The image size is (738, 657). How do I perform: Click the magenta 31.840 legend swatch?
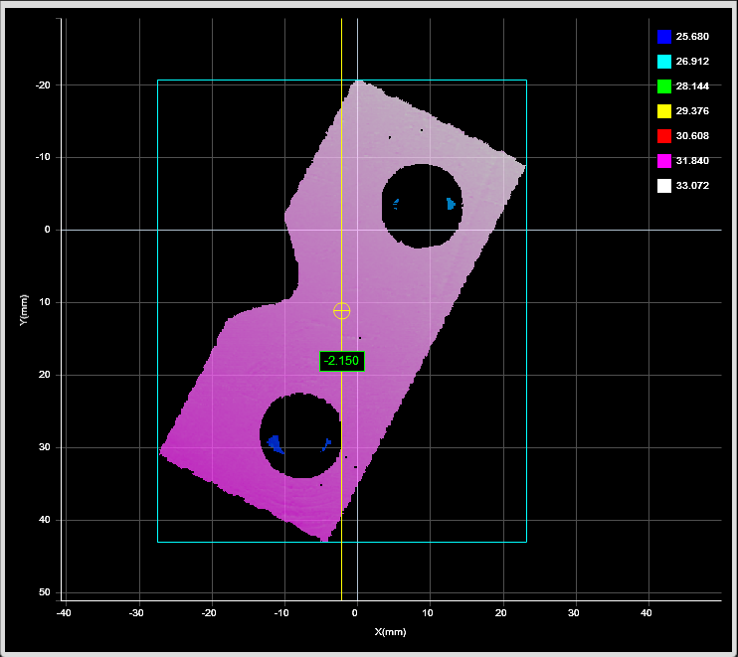pyautogui.click(x=664, y=161)
